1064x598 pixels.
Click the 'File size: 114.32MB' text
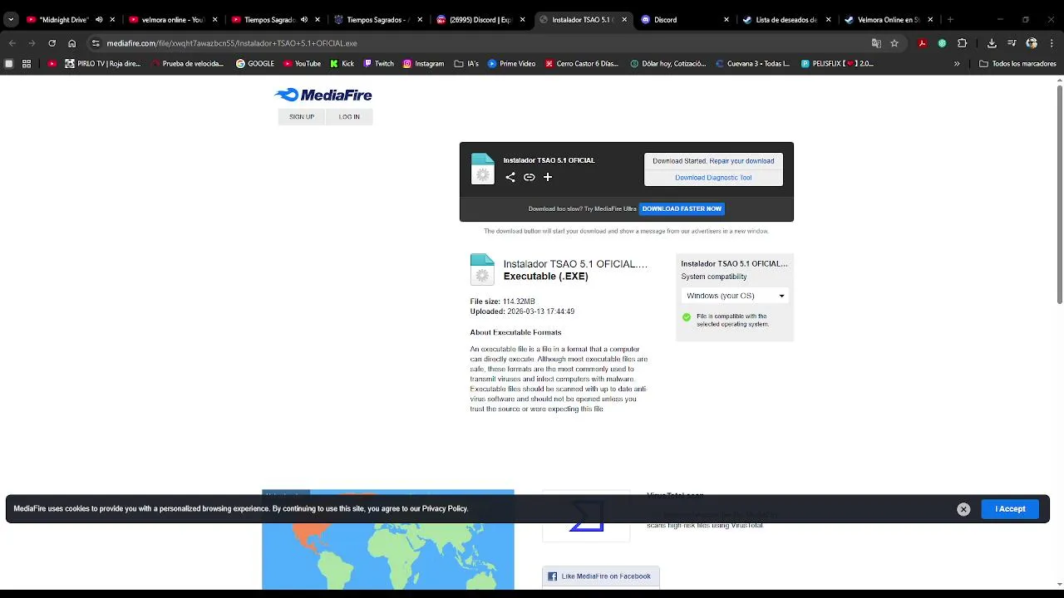click(x=502, y=301)
